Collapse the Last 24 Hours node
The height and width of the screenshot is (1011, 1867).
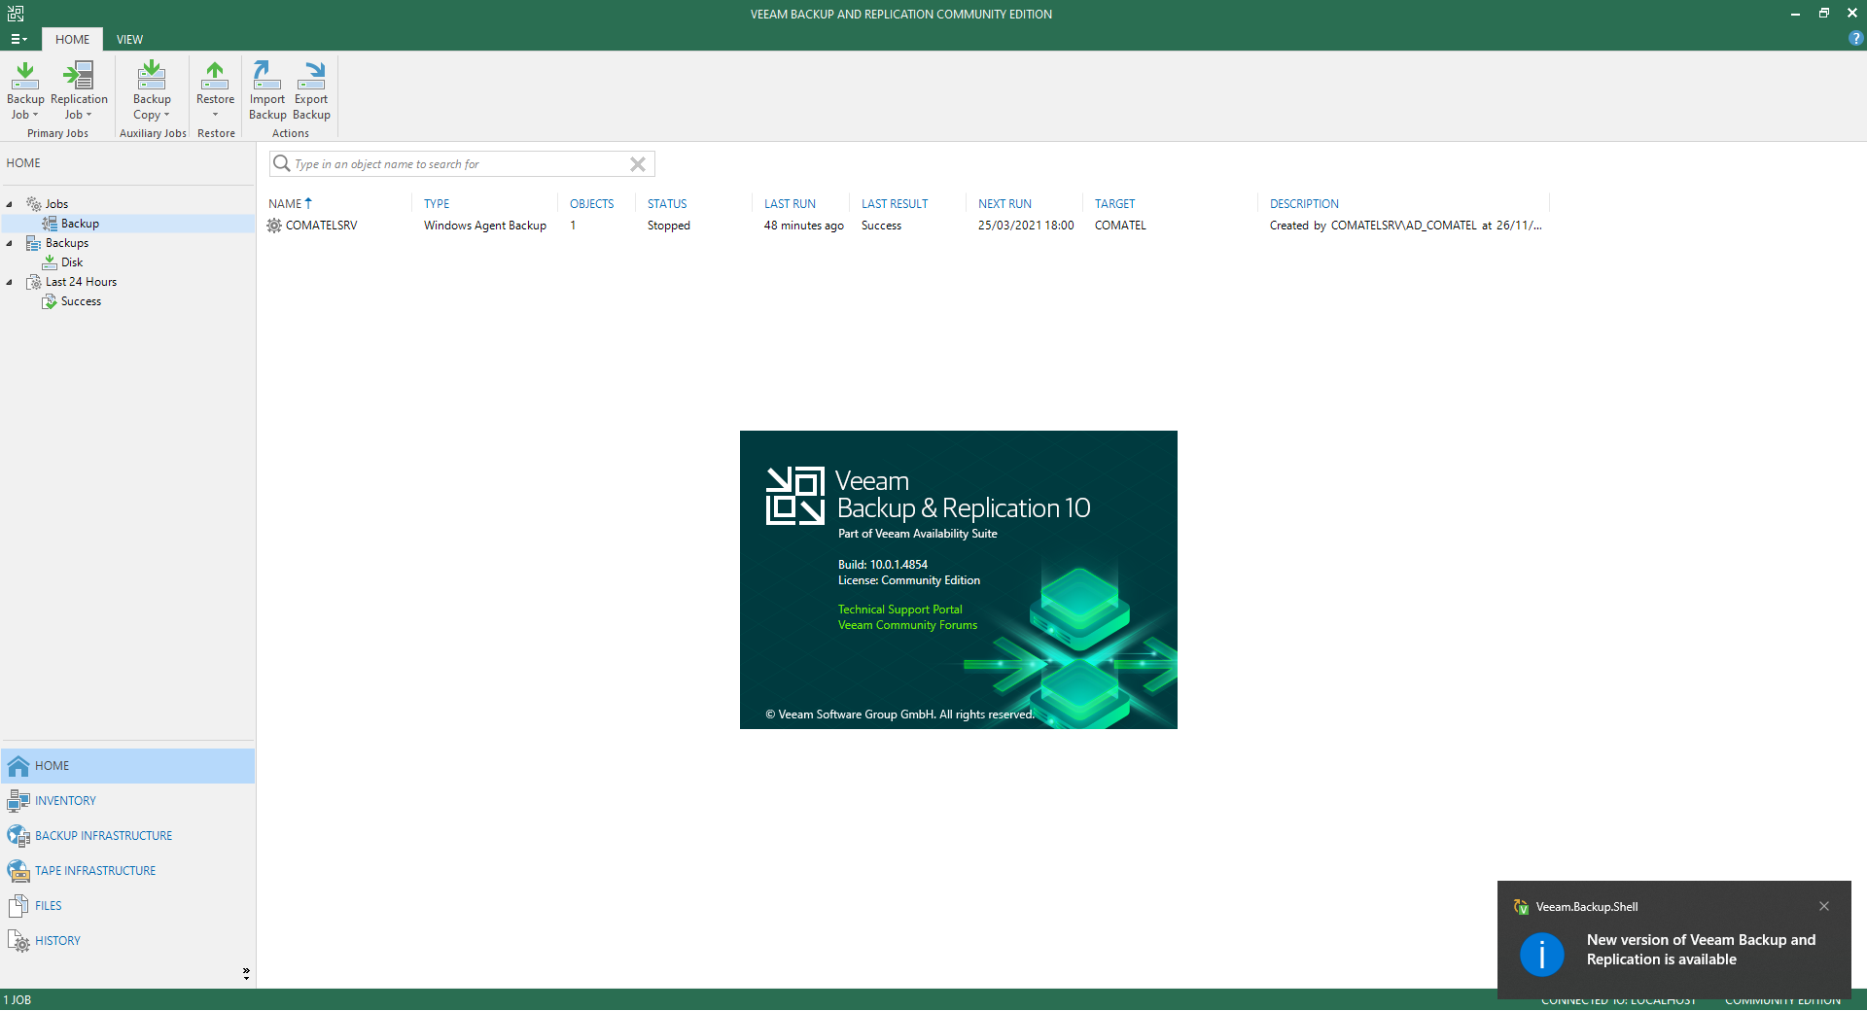point(10,282)
